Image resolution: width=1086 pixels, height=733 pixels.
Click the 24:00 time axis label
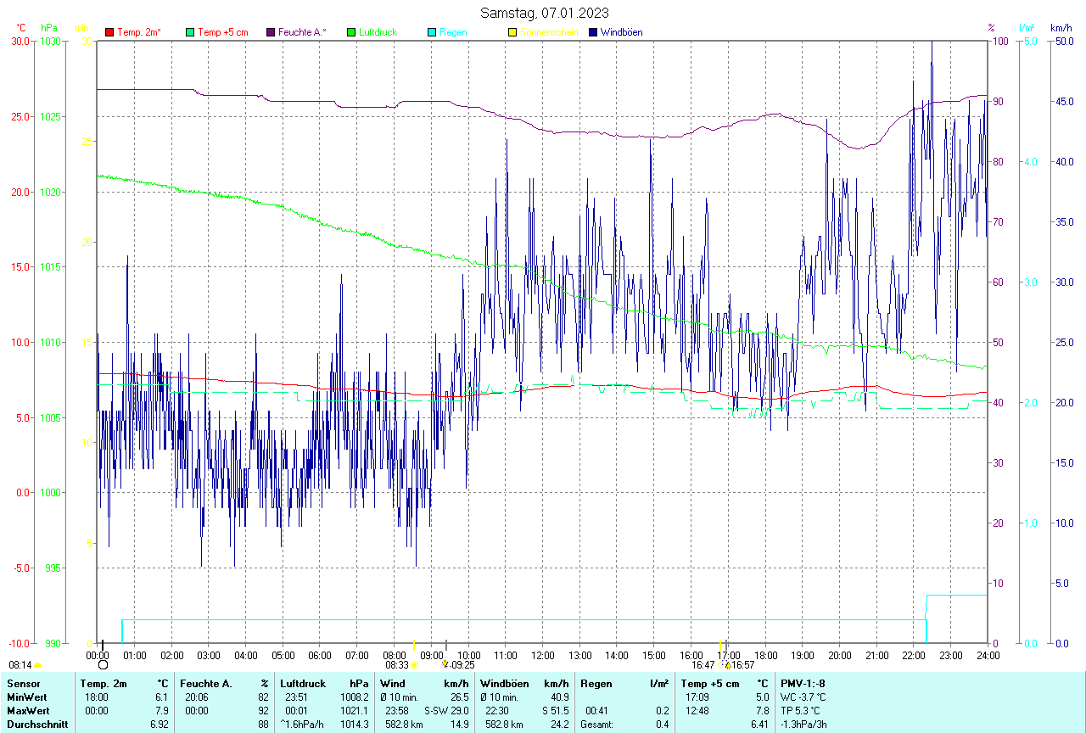(x=988, y=655)
